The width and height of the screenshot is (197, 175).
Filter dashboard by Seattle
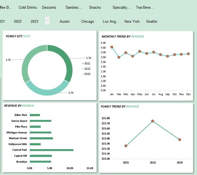point(152,21)
